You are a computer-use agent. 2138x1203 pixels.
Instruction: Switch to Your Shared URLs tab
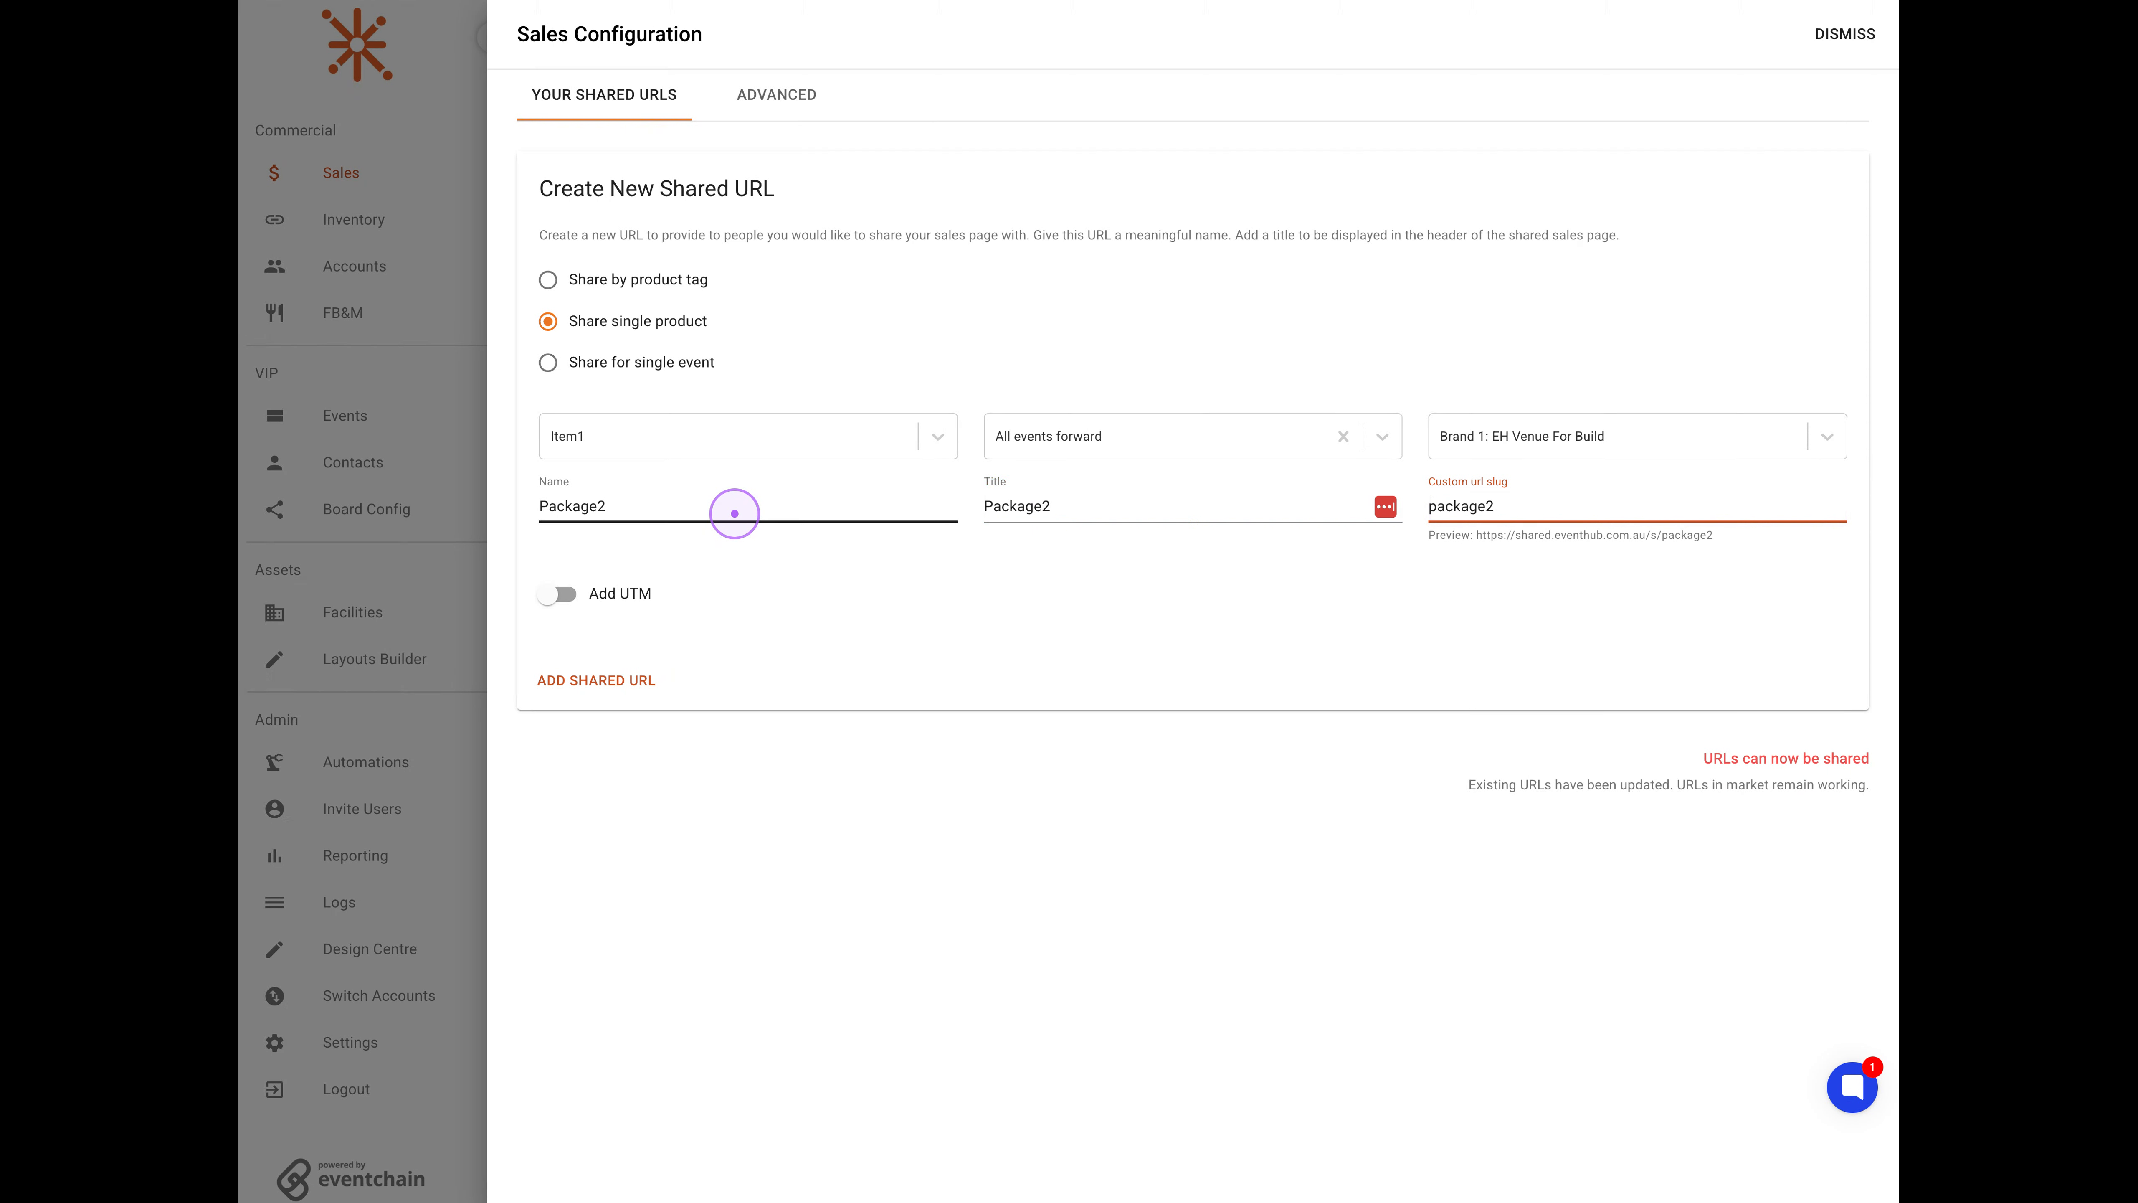(x=604, y=95)
